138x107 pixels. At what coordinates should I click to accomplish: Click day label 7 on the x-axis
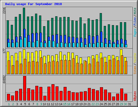pos(33,104)
